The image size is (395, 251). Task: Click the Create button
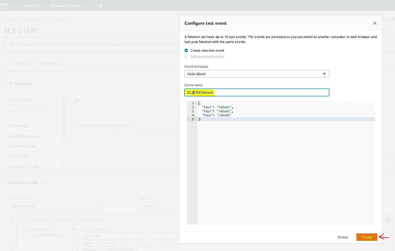[x=367, y=237]
